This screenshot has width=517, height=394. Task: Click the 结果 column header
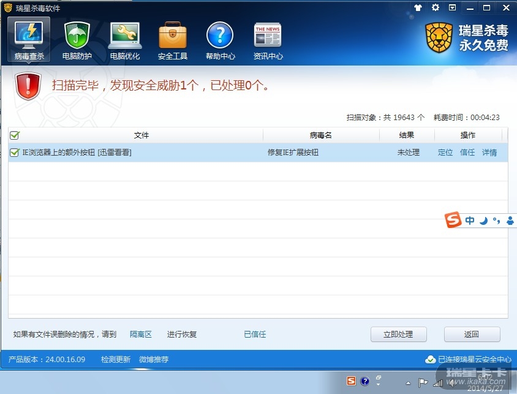407,135
